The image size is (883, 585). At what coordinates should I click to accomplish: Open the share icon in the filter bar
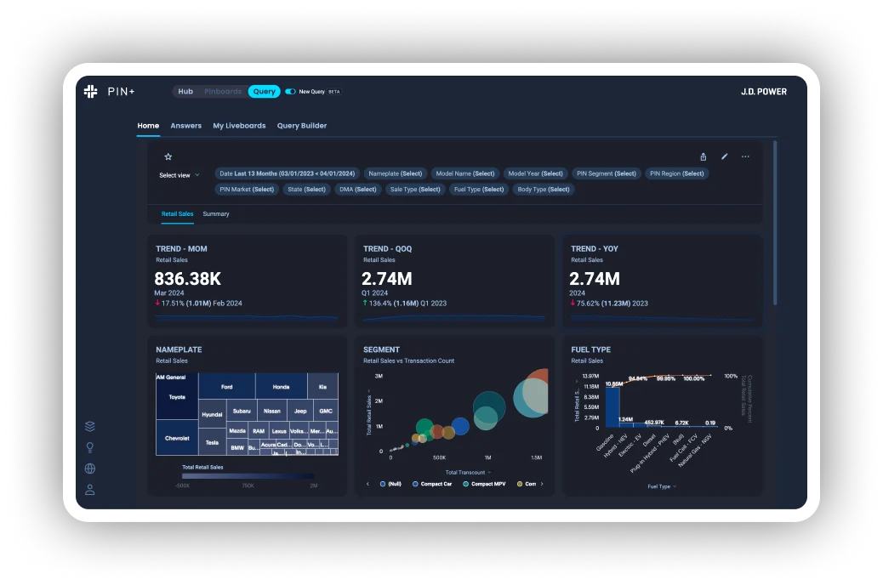[703, 156]
